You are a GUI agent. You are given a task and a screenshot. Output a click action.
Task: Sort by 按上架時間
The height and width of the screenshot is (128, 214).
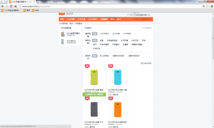(104, 56)
